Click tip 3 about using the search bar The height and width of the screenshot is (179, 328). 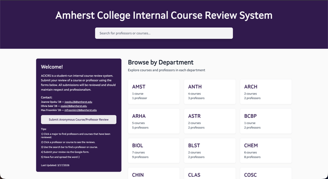[69, 147]
